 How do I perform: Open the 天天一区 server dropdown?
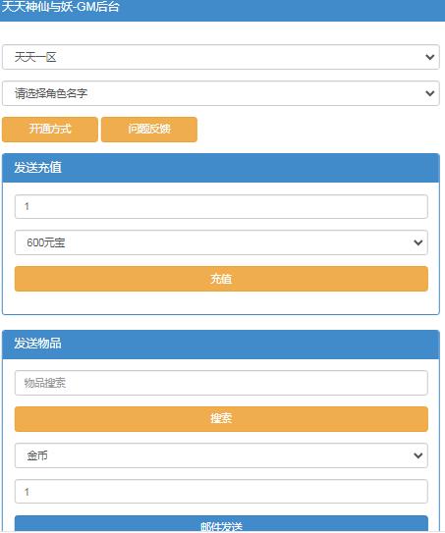[x=221, y=57]
